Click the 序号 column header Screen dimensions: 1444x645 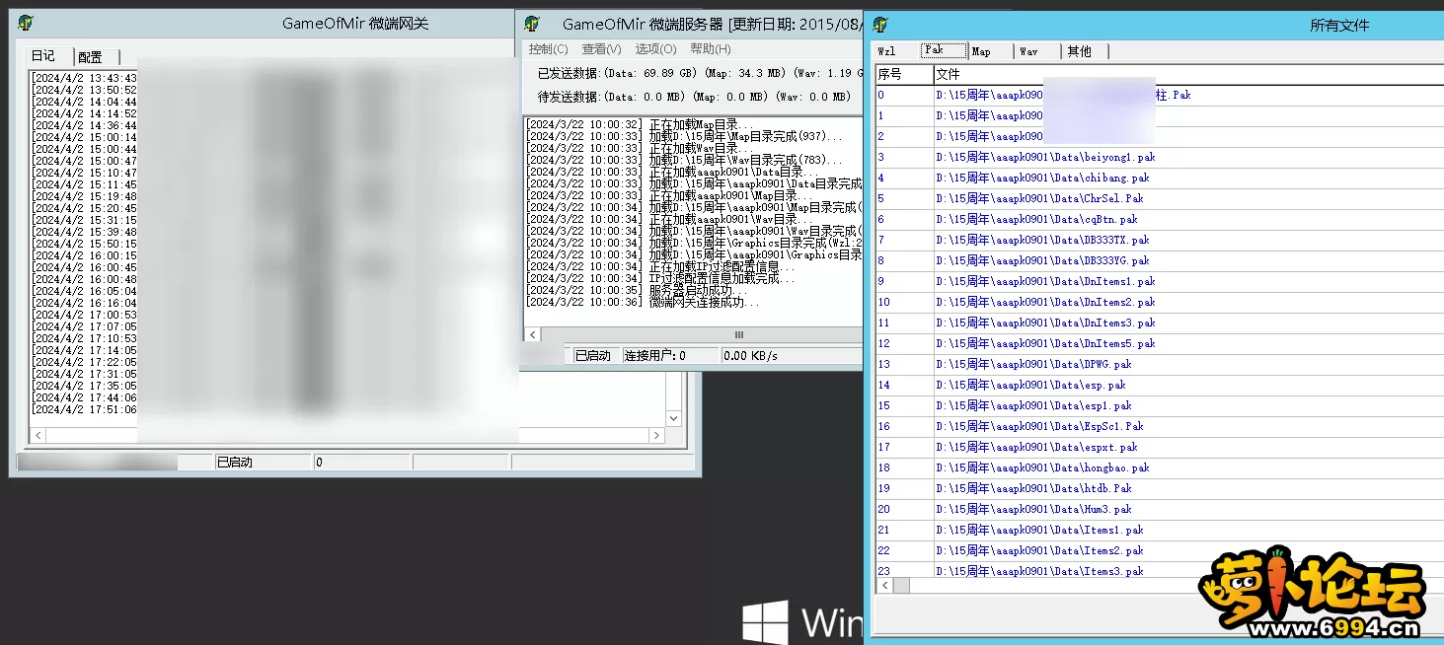(903, 74)
